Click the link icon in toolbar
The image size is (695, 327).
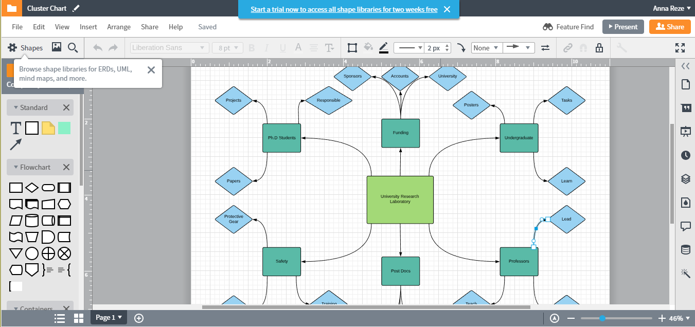coord(567,48)
